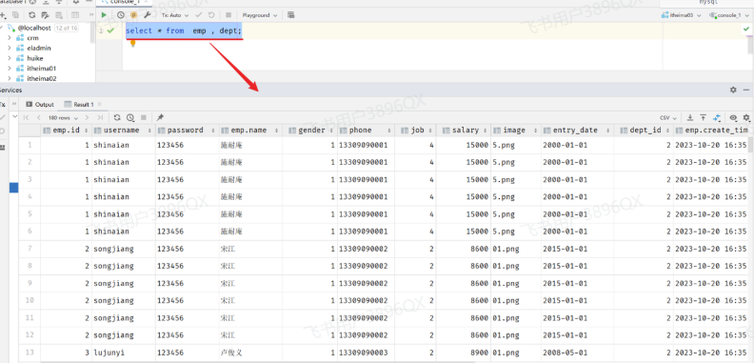Click the SQL statement in editor
Image resolution: width=754 pixels, height=363 pixels.
point(183,30)
